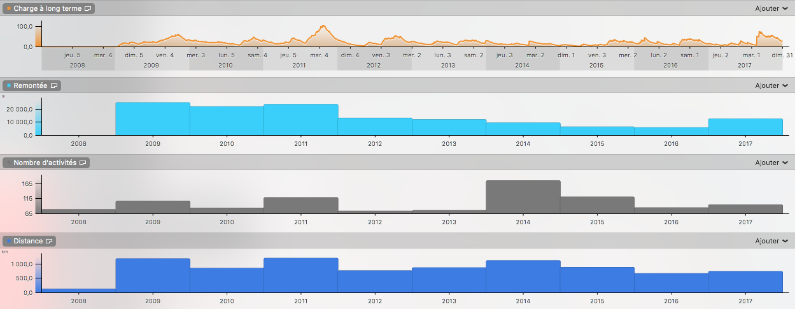Click the note icon beside Nombre d'activités
The width and height of the screenshot is (795, 309).
(83, 163)
